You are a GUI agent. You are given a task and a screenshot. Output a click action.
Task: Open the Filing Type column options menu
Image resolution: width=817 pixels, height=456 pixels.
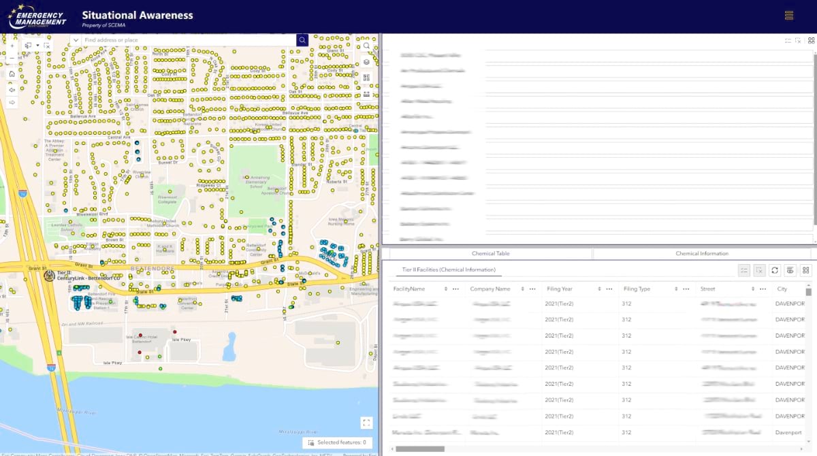(686, 289)
